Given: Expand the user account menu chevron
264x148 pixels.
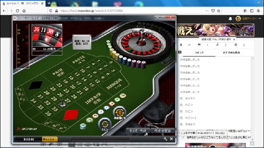Looking at the screenshot, I should click(x=259, y=18).
